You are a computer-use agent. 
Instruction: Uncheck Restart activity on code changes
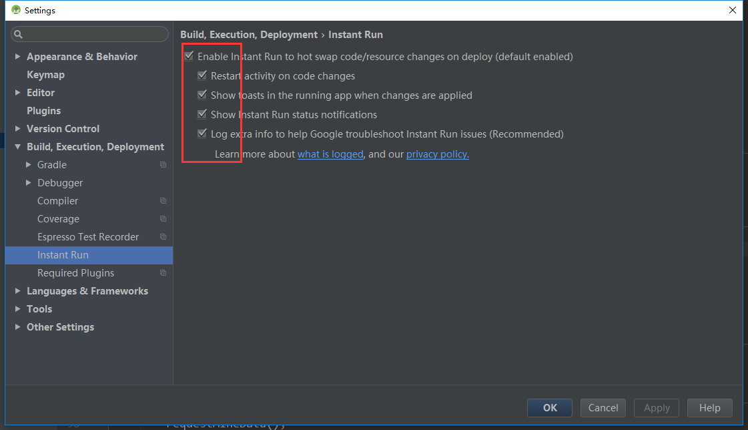pyautogui.click(x=202, y=75)
